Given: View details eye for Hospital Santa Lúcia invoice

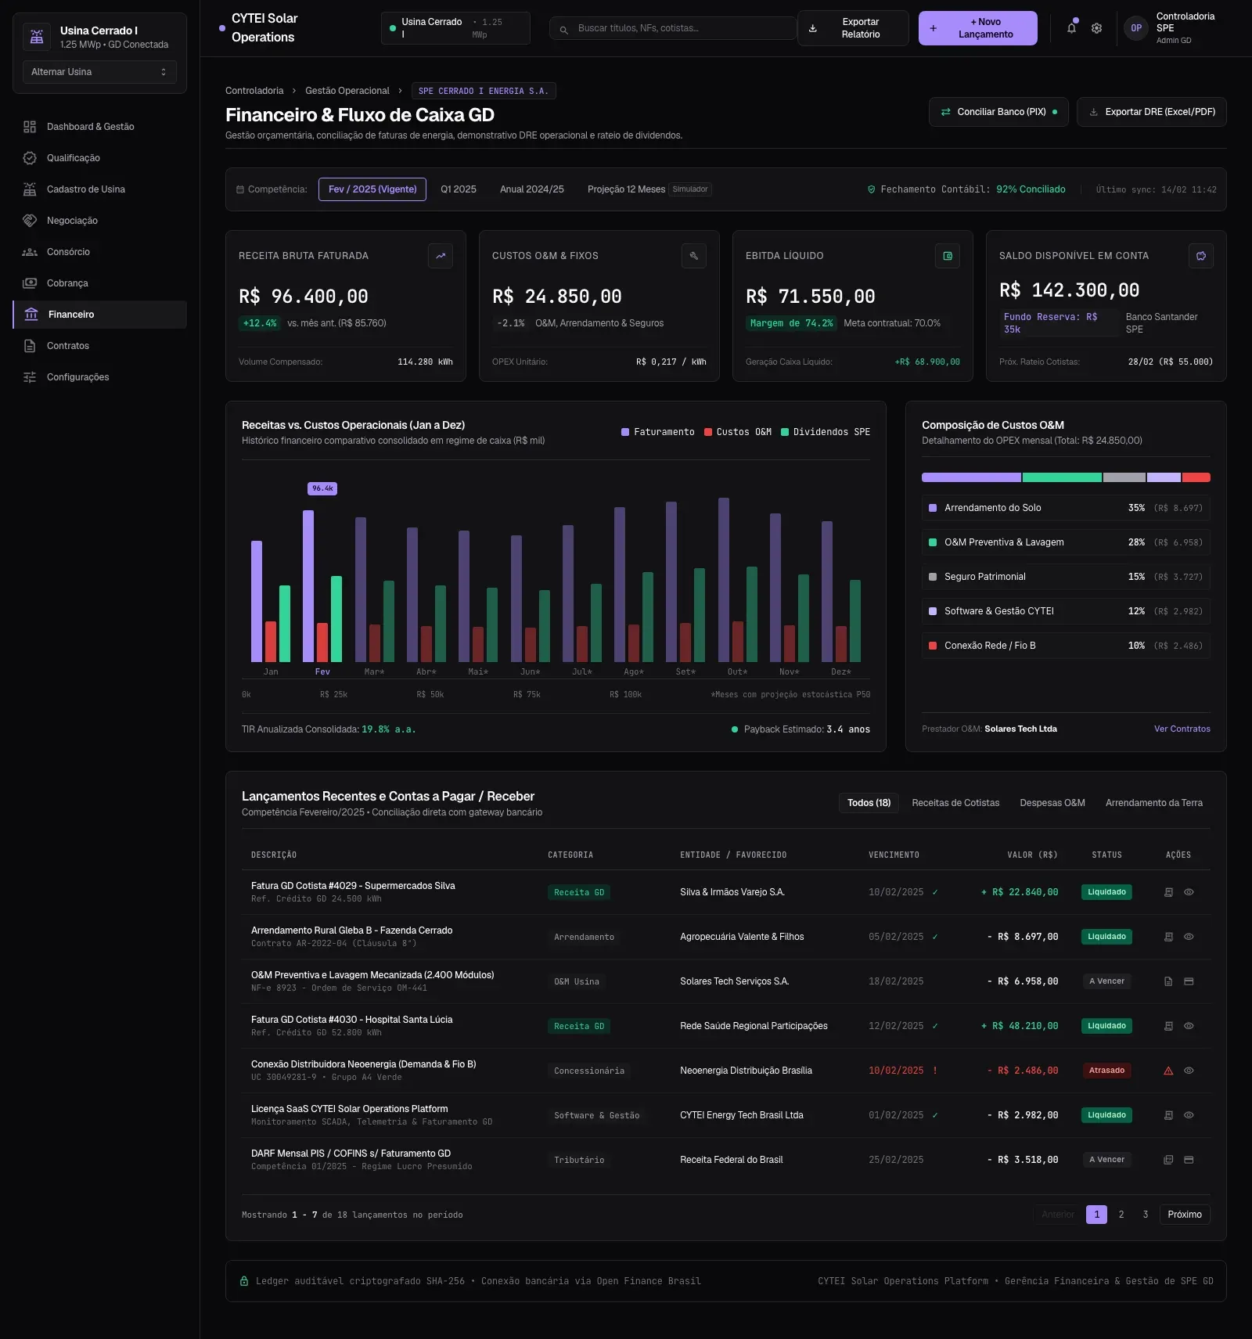Looking at the screenshot, I should tap(1189, 1026).
